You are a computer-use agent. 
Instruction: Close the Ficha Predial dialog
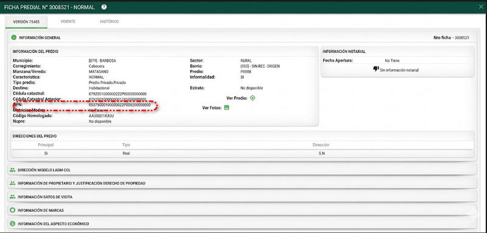click(482, 7)
